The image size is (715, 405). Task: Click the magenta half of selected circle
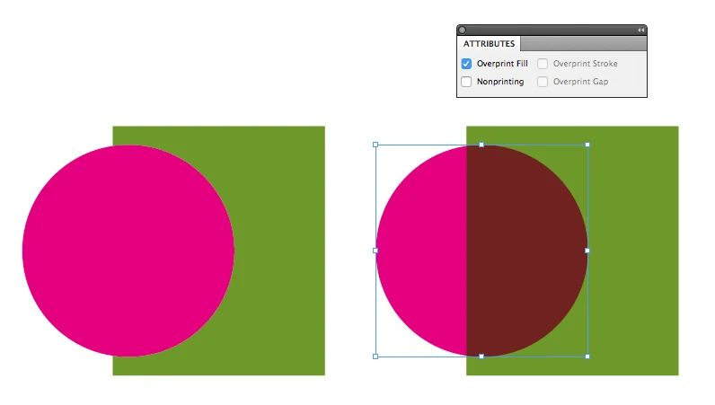[422, 251]
